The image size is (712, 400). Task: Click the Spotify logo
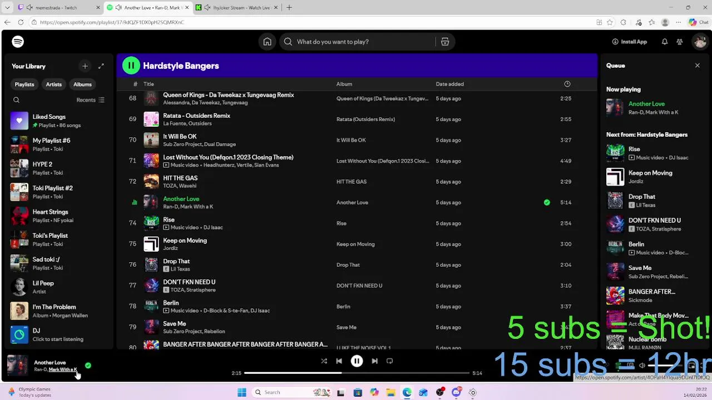[x=18, y=42]
